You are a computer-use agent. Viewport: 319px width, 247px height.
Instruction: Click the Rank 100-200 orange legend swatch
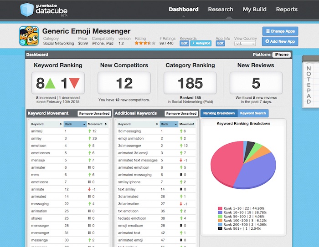pyautogui.click(x=220, y=221)
